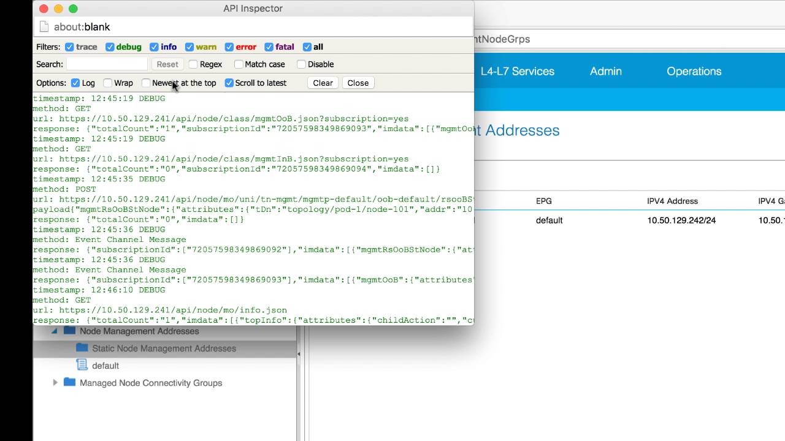Click the sidebar collapse splitter handle
The image size is (785, 441).
pos(299,354)
